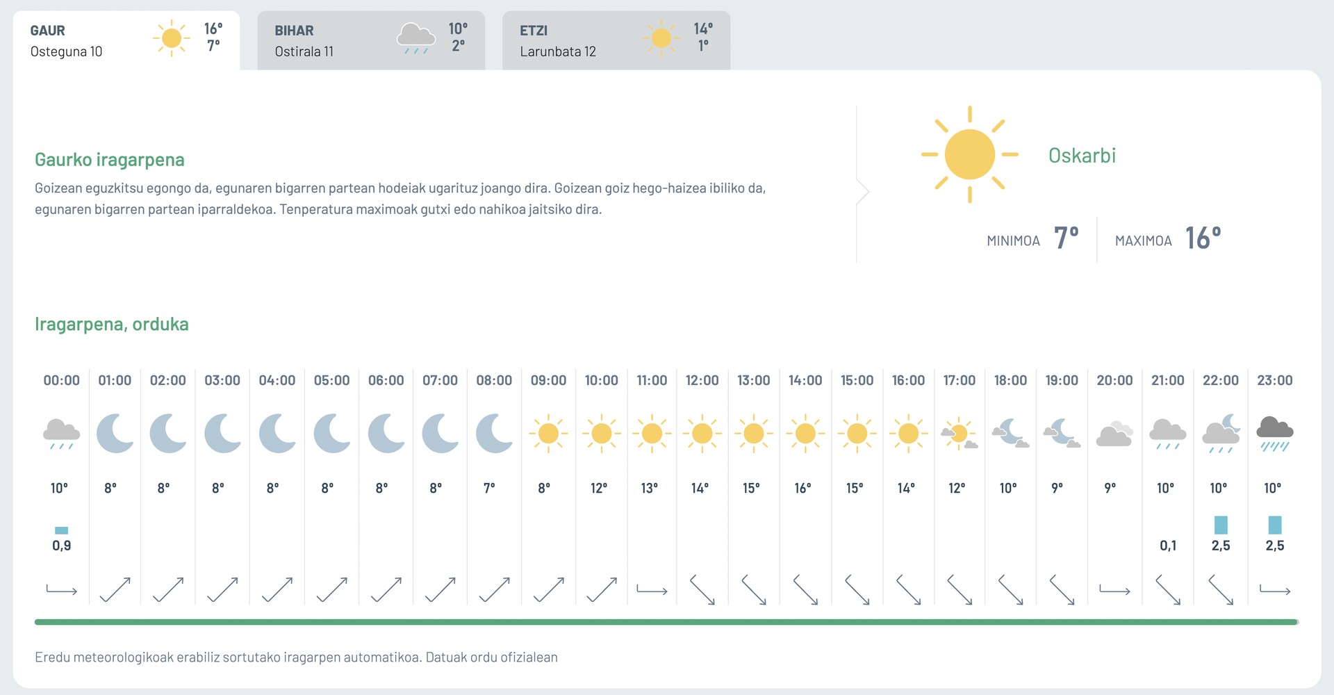Click the Oskarbi condition label
Image resolution: width=1334 pixels, height=695 pixels.
coord(1082,156)
